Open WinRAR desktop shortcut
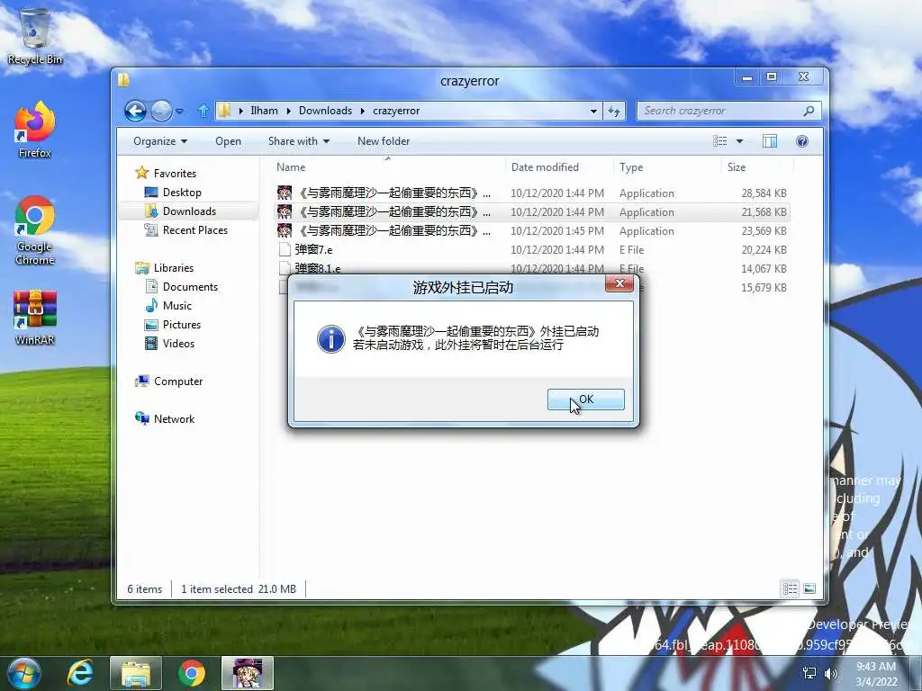 pos(35,318)
